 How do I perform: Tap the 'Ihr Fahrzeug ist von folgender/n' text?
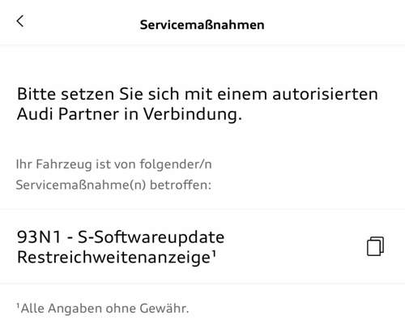point(113,164)
